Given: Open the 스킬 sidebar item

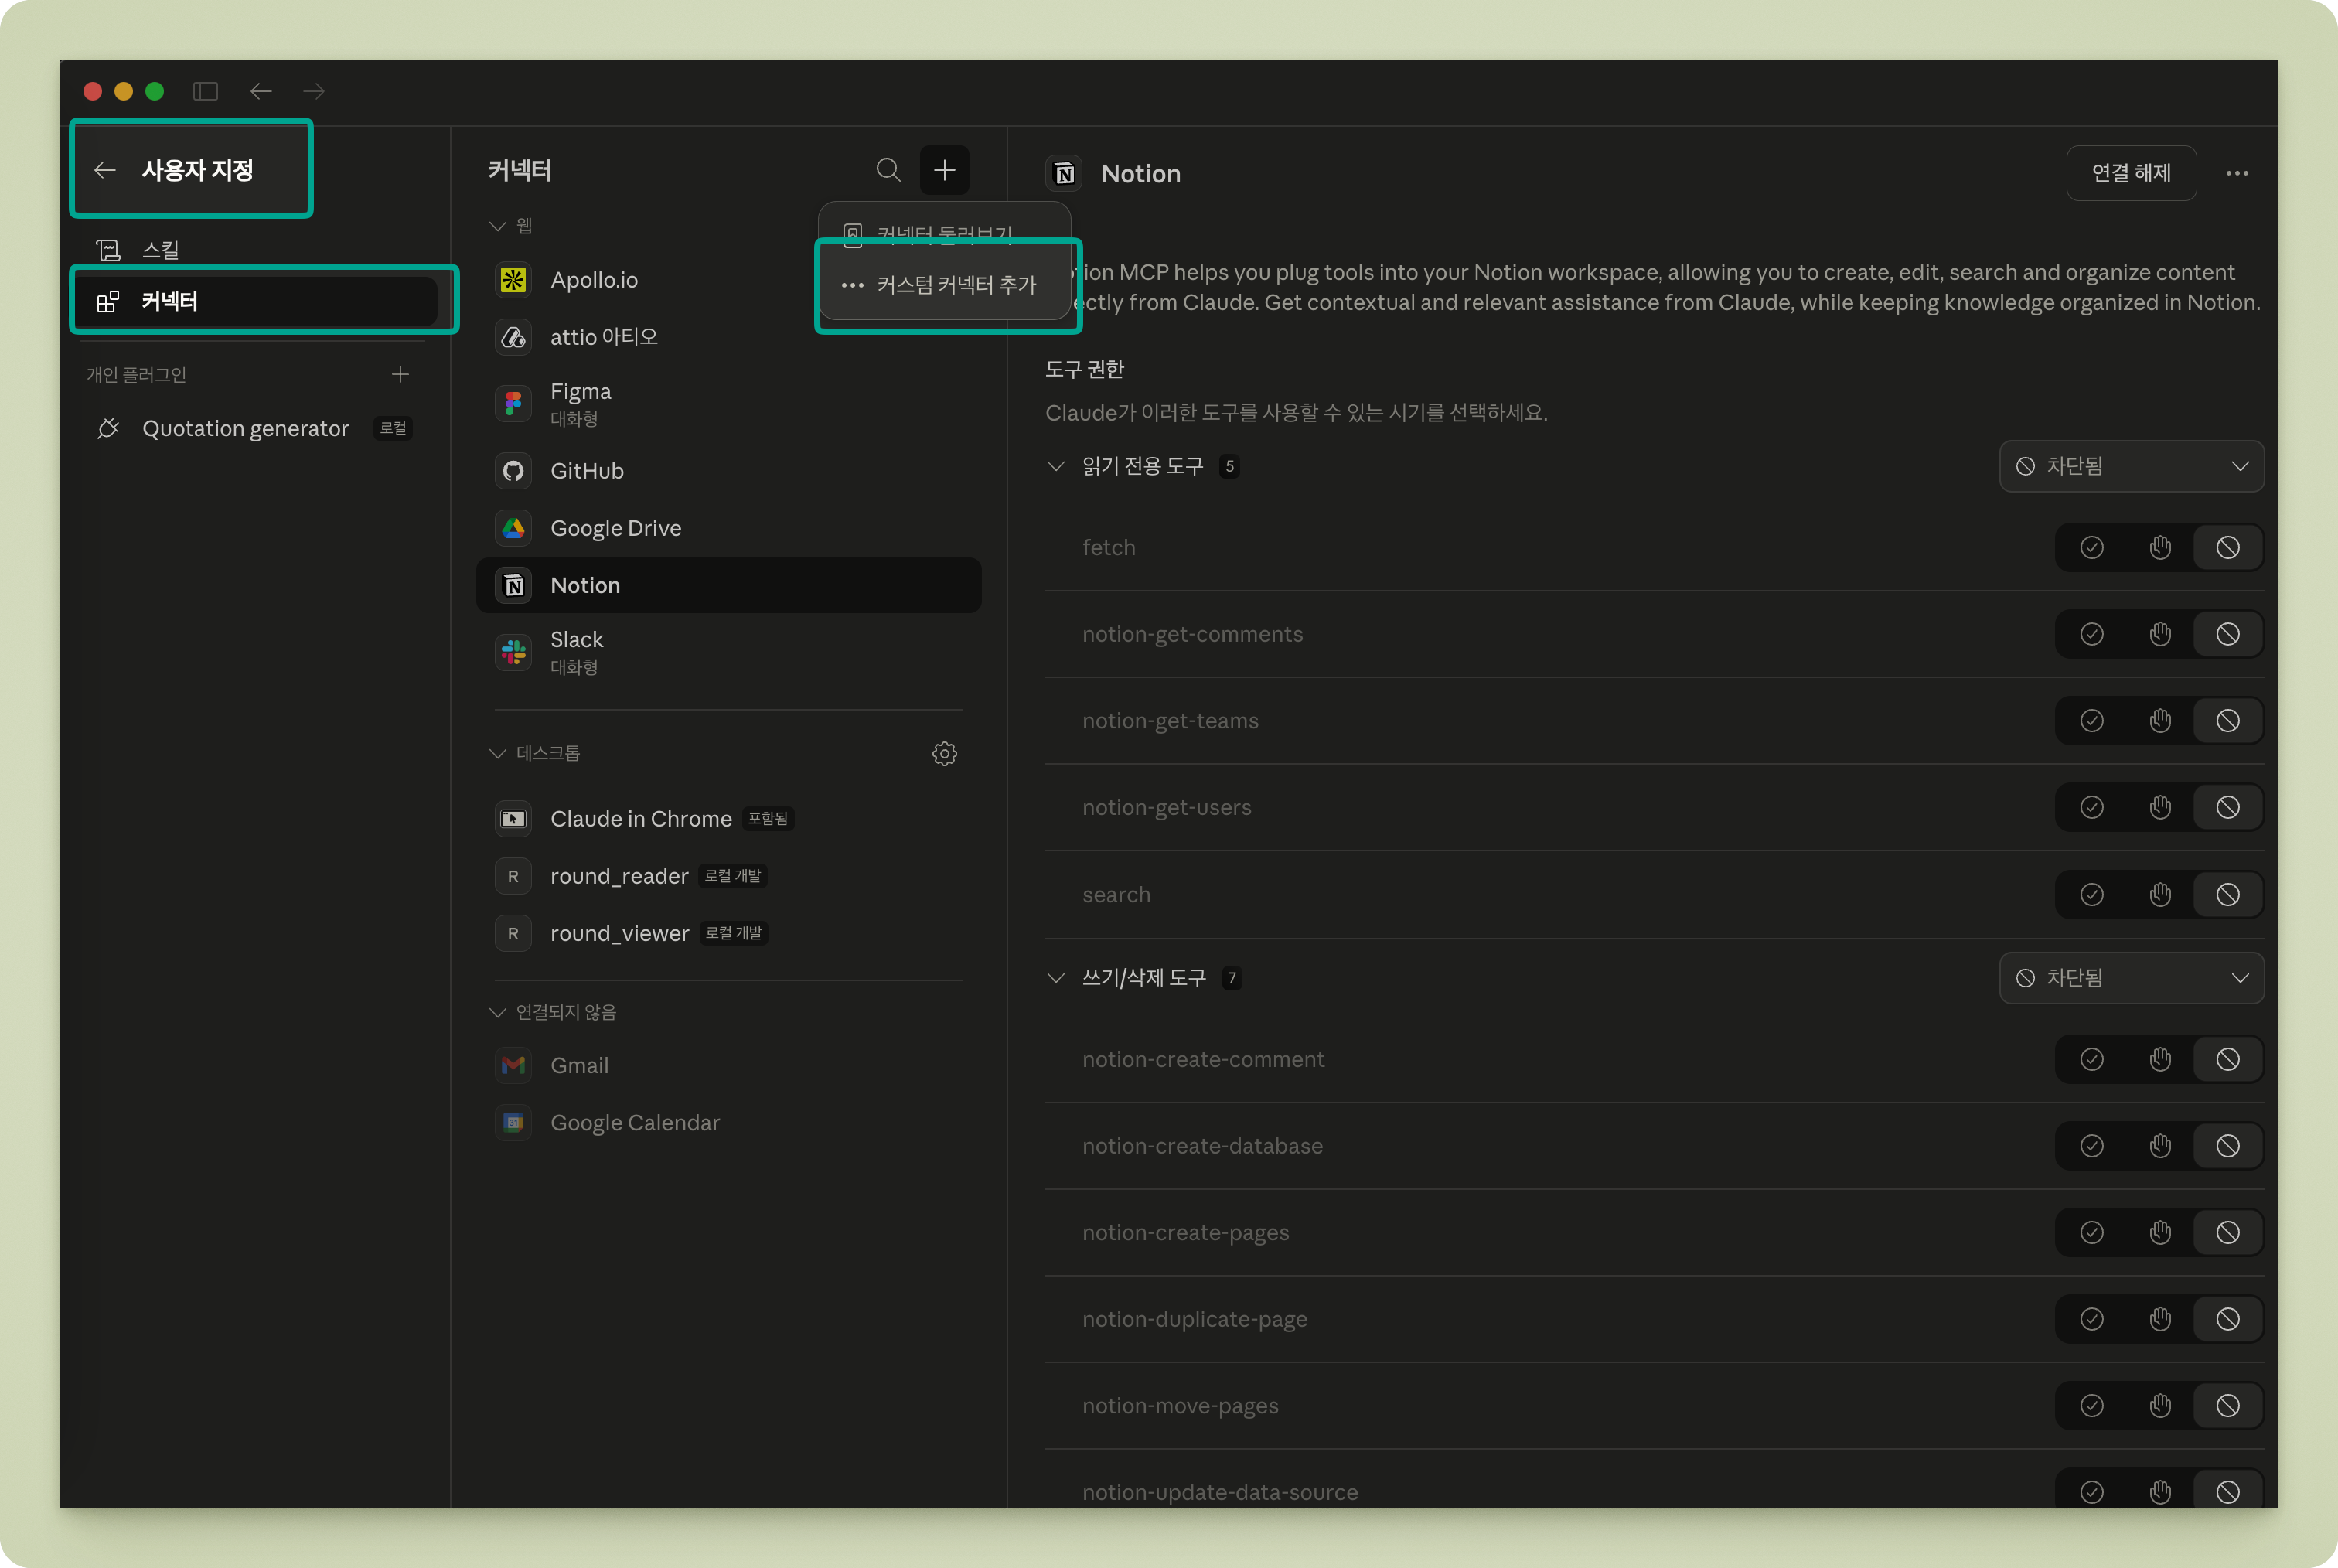Looking at the screenshot, I should click(160, 249).
